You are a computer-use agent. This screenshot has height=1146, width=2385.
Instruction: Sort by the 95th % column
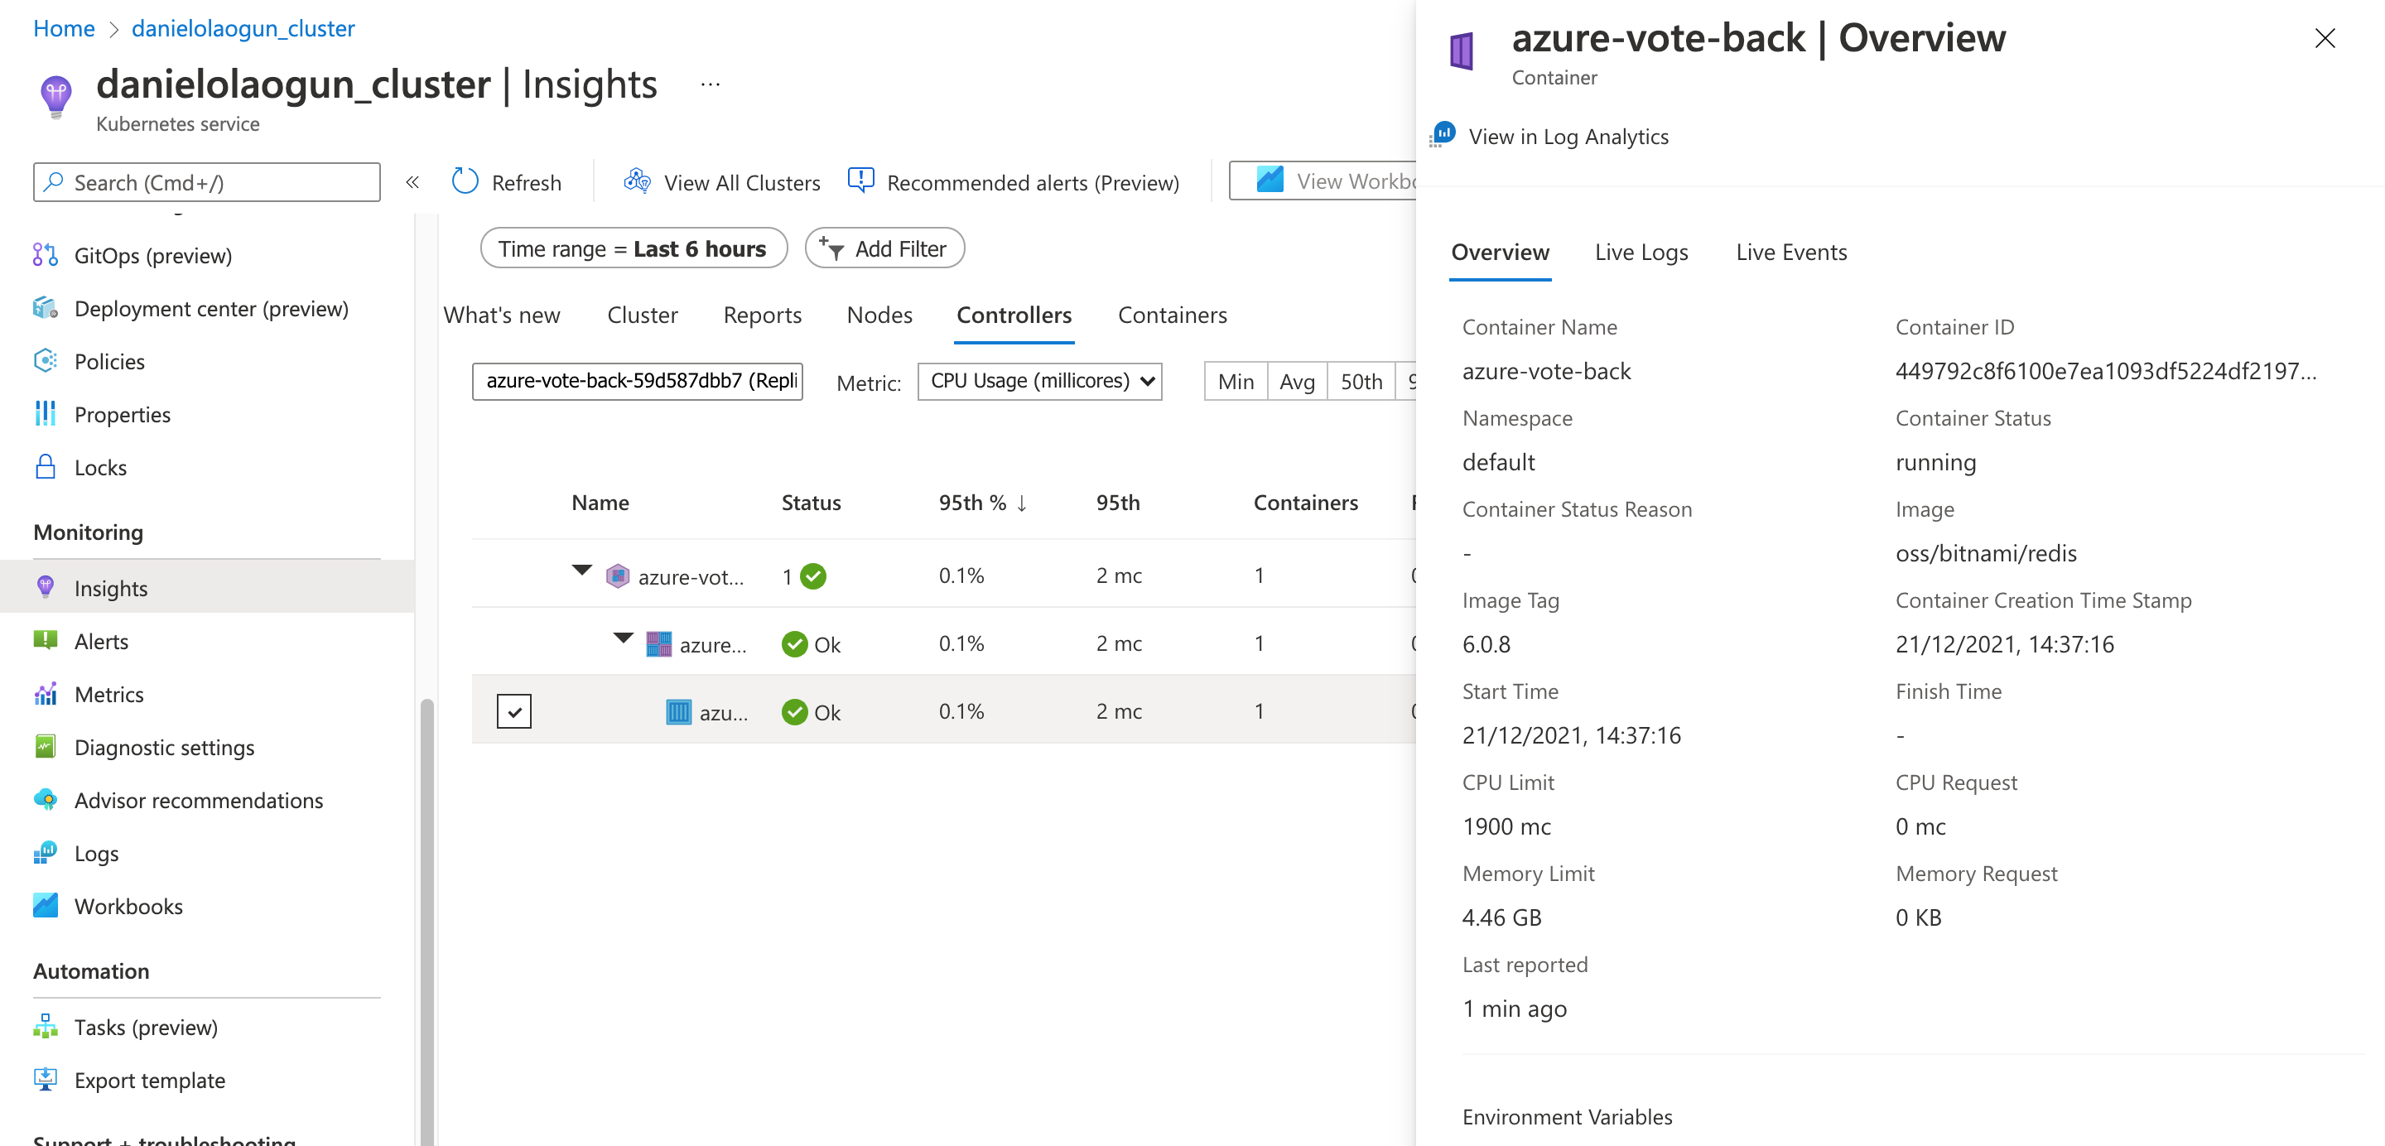pos(982,503)
